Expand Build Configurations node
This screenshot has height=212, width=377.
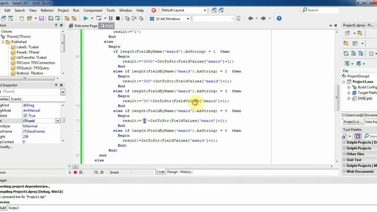pyautogui.click(x=349, y=87)
